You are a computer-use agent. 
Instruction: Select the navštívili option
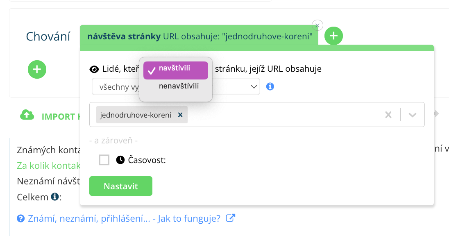pyautogui.click(x=175, y=69)
